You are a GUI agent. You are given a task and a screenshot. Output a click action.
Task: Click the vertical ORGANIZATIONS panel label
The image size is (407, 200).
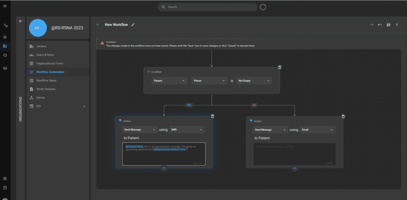[x=21, y=109]
